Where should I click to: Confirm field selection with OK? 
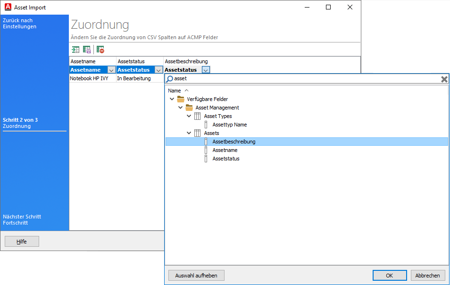click(x=390, y=275)
